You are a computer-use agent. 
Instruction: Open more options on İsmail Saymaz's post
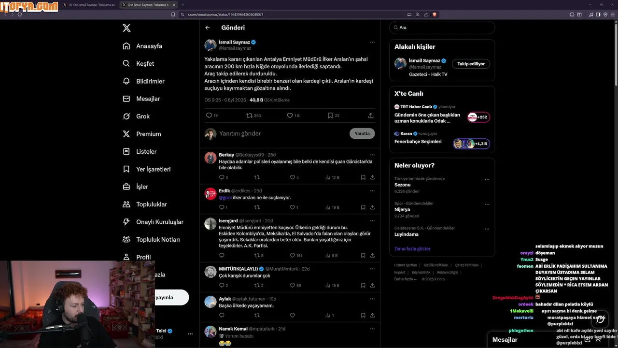372,42
